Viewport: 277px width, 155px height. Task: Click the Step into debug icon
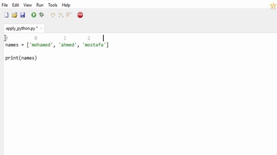coord(61,15)
